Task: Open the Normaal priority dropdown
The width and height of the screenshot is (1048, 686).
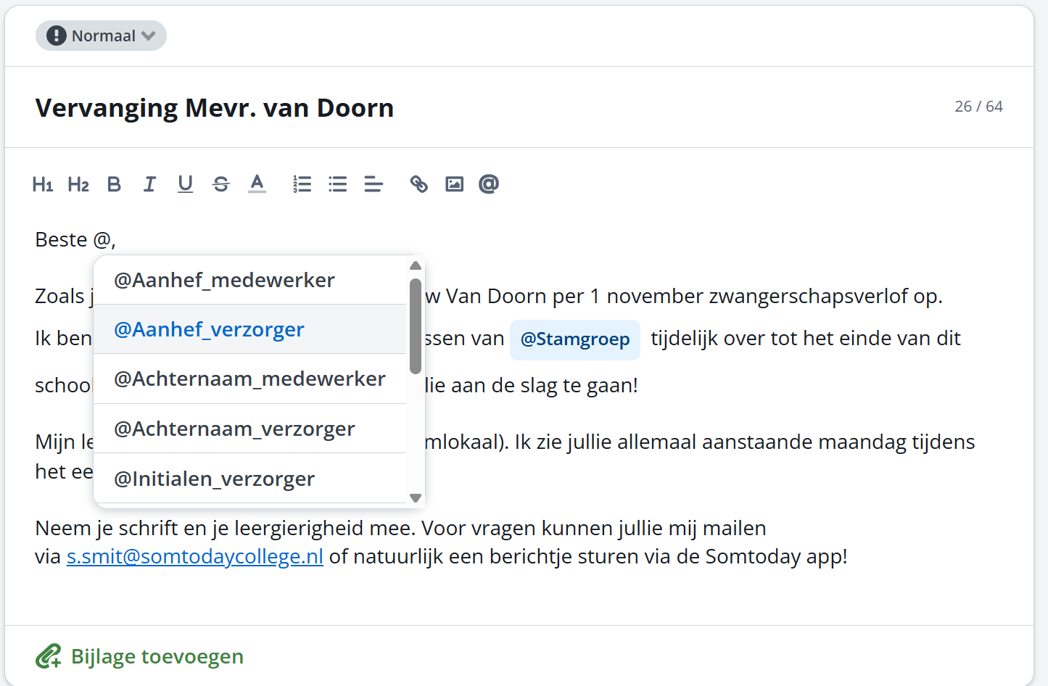Action: point(101,36)
